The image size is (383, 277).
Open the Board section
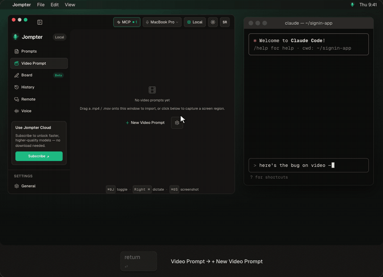[x=39, y=75]
